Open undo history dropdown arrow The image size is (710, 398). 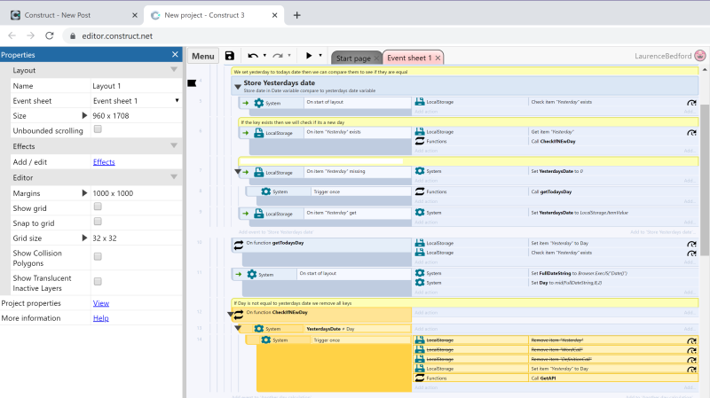point(264,56)
